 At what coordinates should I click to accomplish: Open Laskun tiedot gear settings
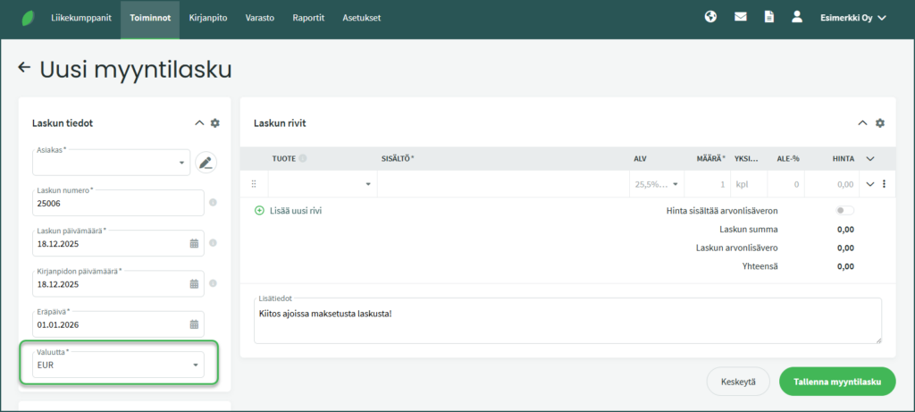215,123
